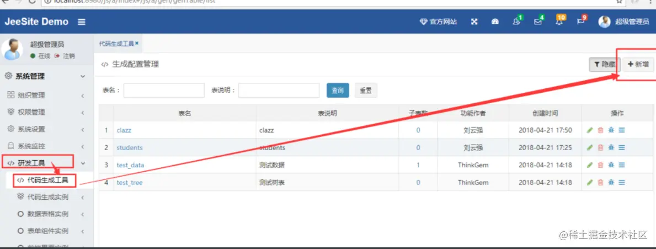This screenshot has height=249, width=656.
Task: Edit the students row with pencil icon
Action: tap(590, 148)
